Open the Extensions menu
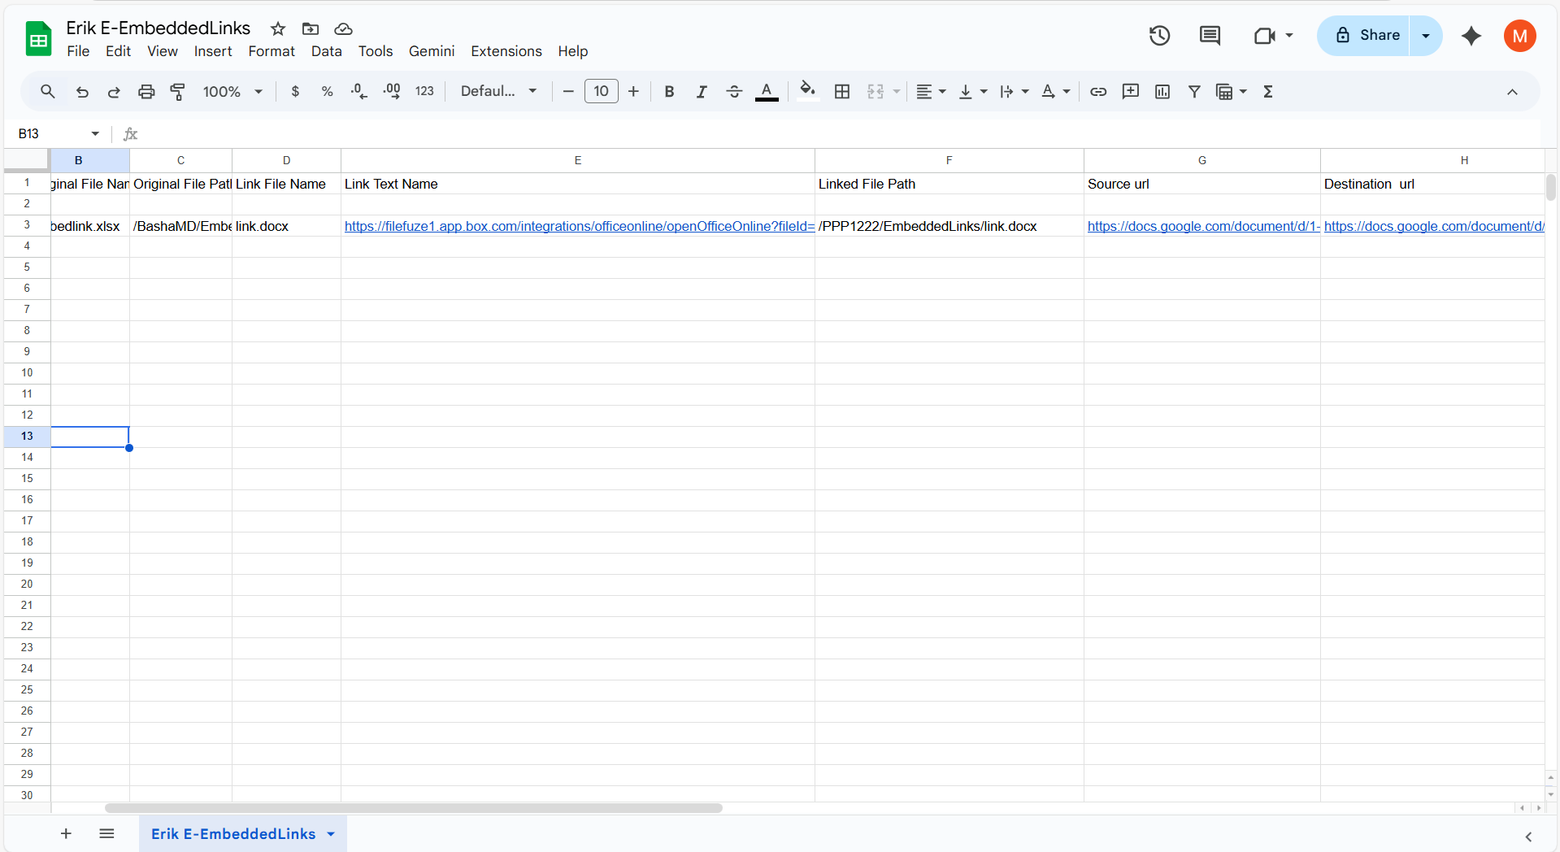This screenshot has width=1560, height=852. tap(506, 51)
